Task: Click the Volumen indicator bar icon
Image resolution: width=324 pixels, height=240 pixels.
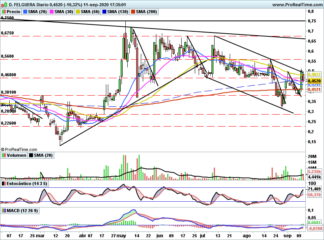Action: coord(4,155)
